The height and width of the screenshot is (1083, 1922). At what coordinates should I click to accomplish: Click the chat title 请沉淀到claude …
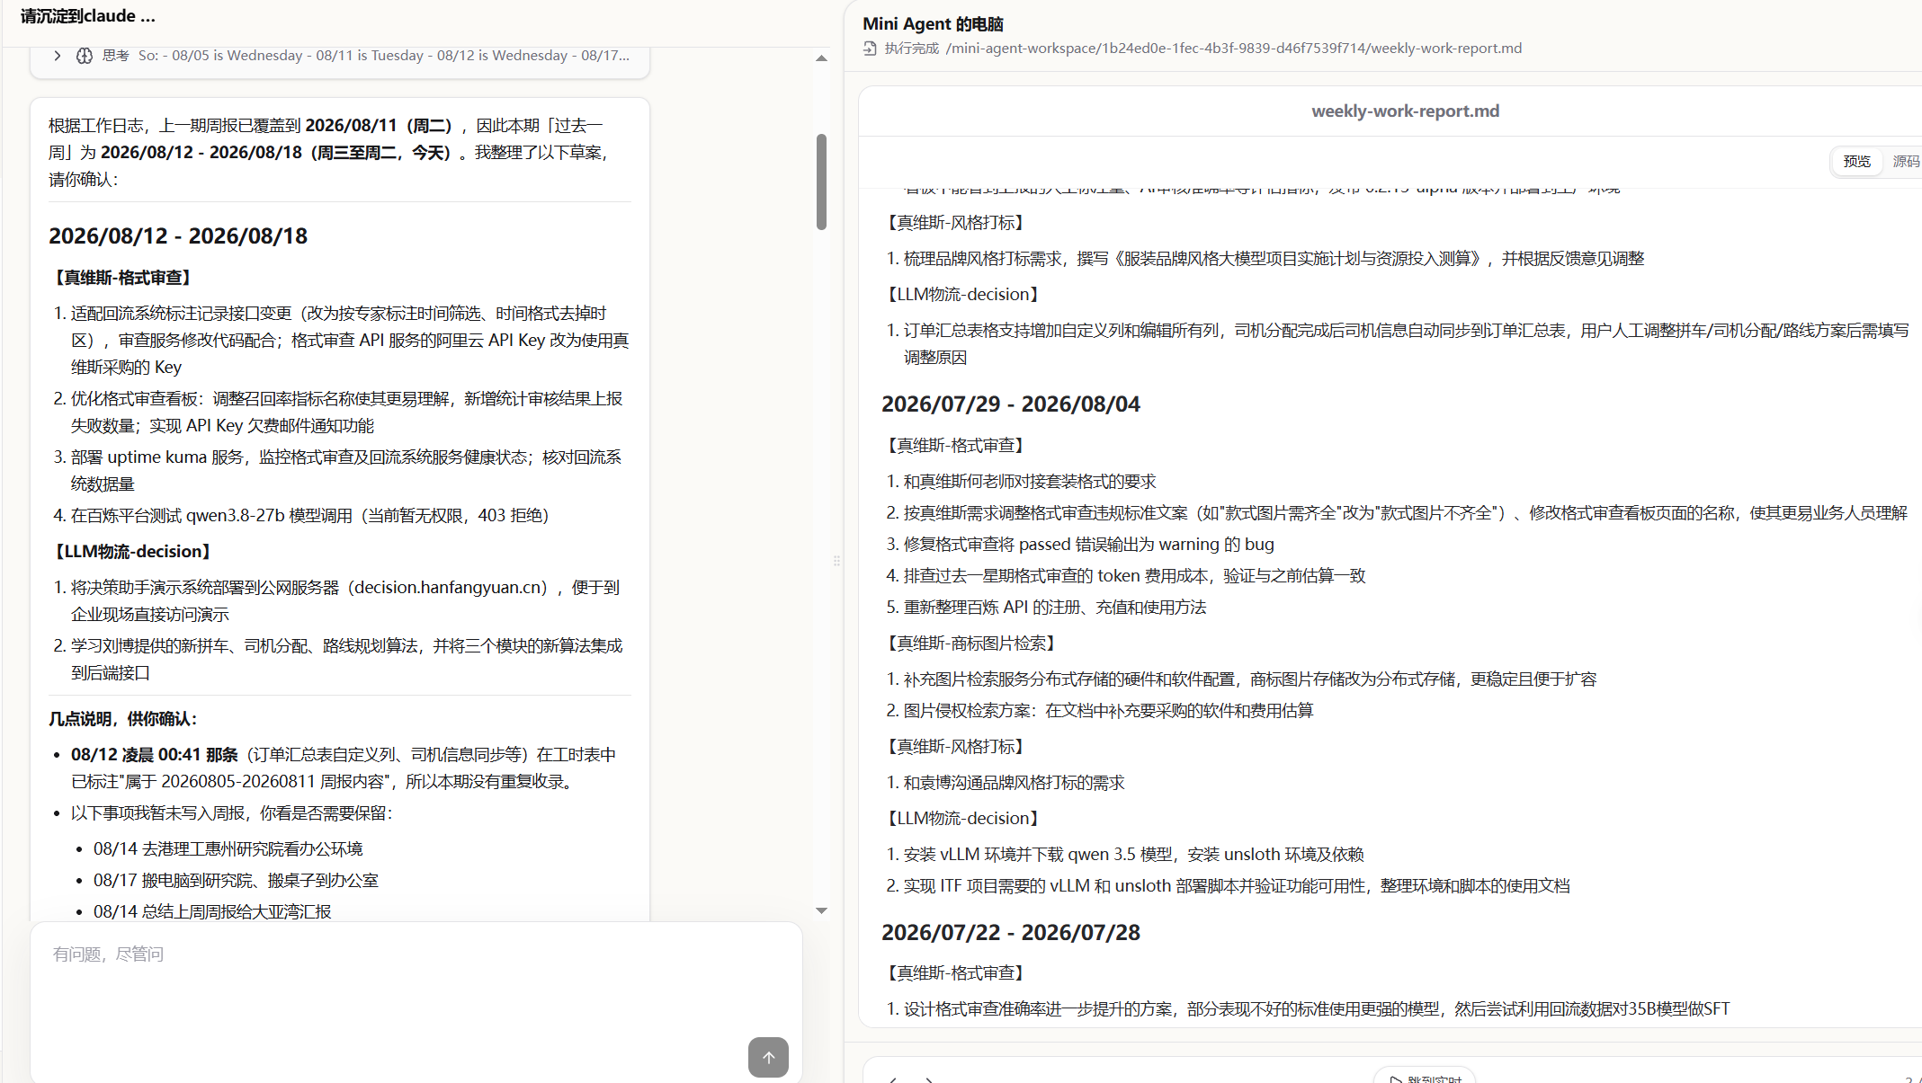tap(88, 16)
